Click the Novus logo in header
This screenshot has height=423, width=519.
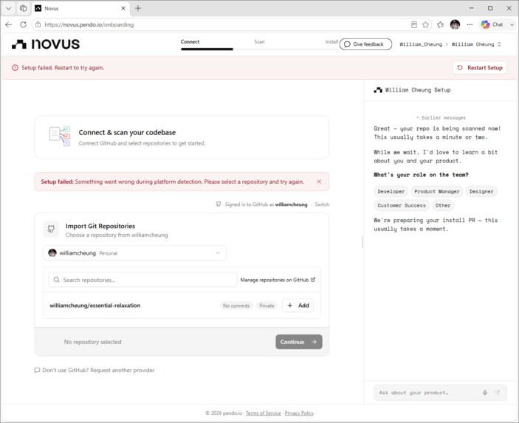point(46,44)
